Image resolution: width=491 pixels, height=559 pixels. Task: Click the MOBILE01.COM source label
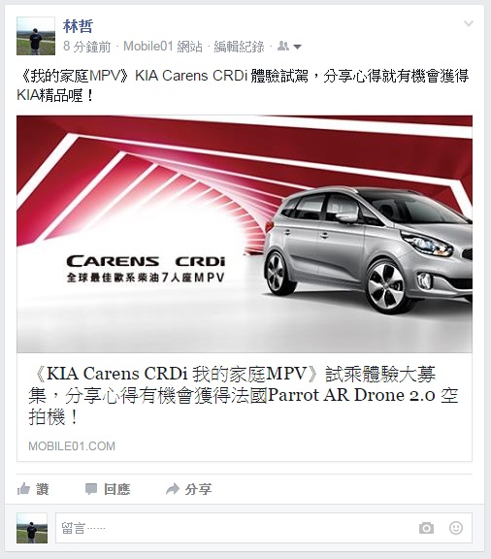point(72,446)
